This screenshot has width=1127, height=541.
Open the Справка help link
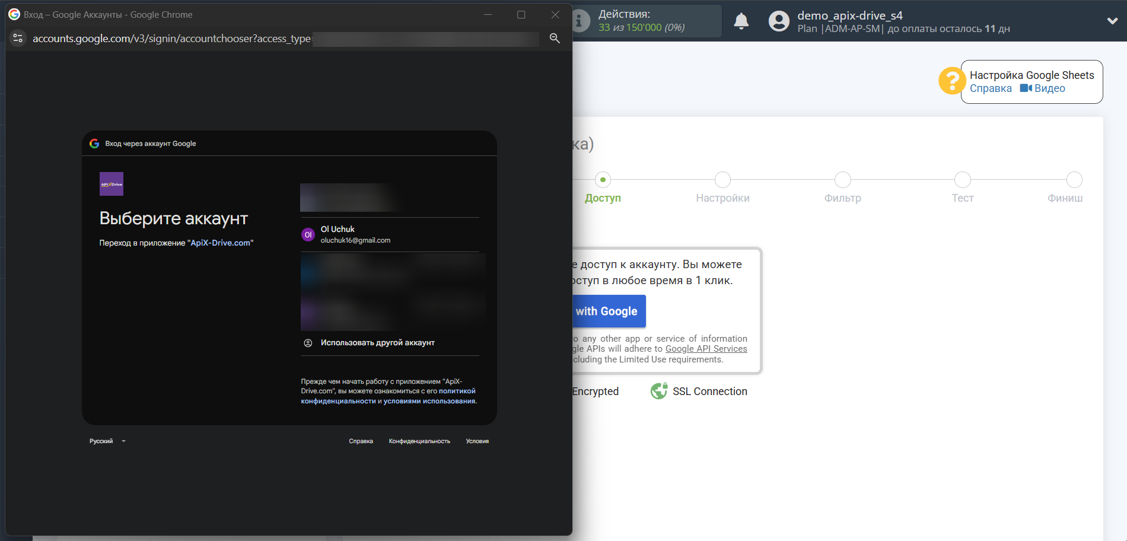[991, 88]
